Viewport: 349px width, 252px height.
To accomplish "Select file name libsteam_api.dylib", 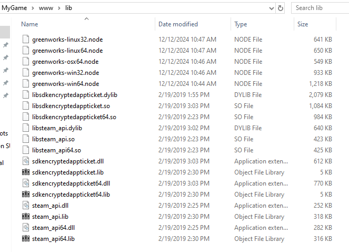I will pos(57,128).
